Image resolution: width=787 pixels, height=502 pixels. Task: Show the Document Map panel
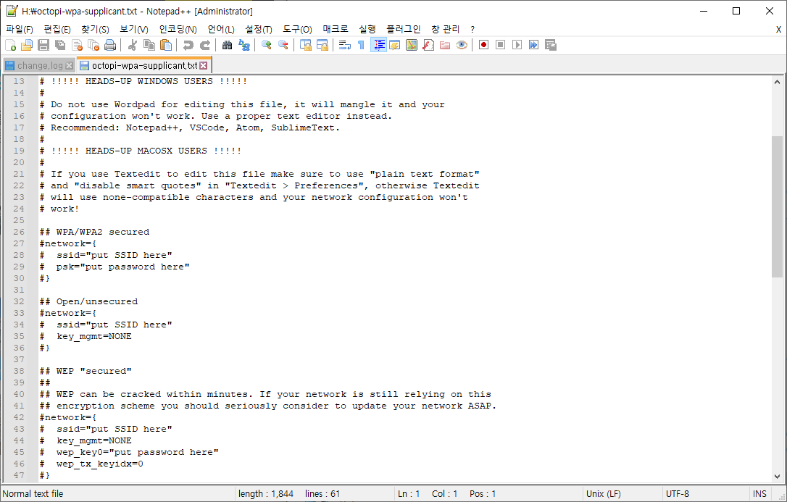412,45
